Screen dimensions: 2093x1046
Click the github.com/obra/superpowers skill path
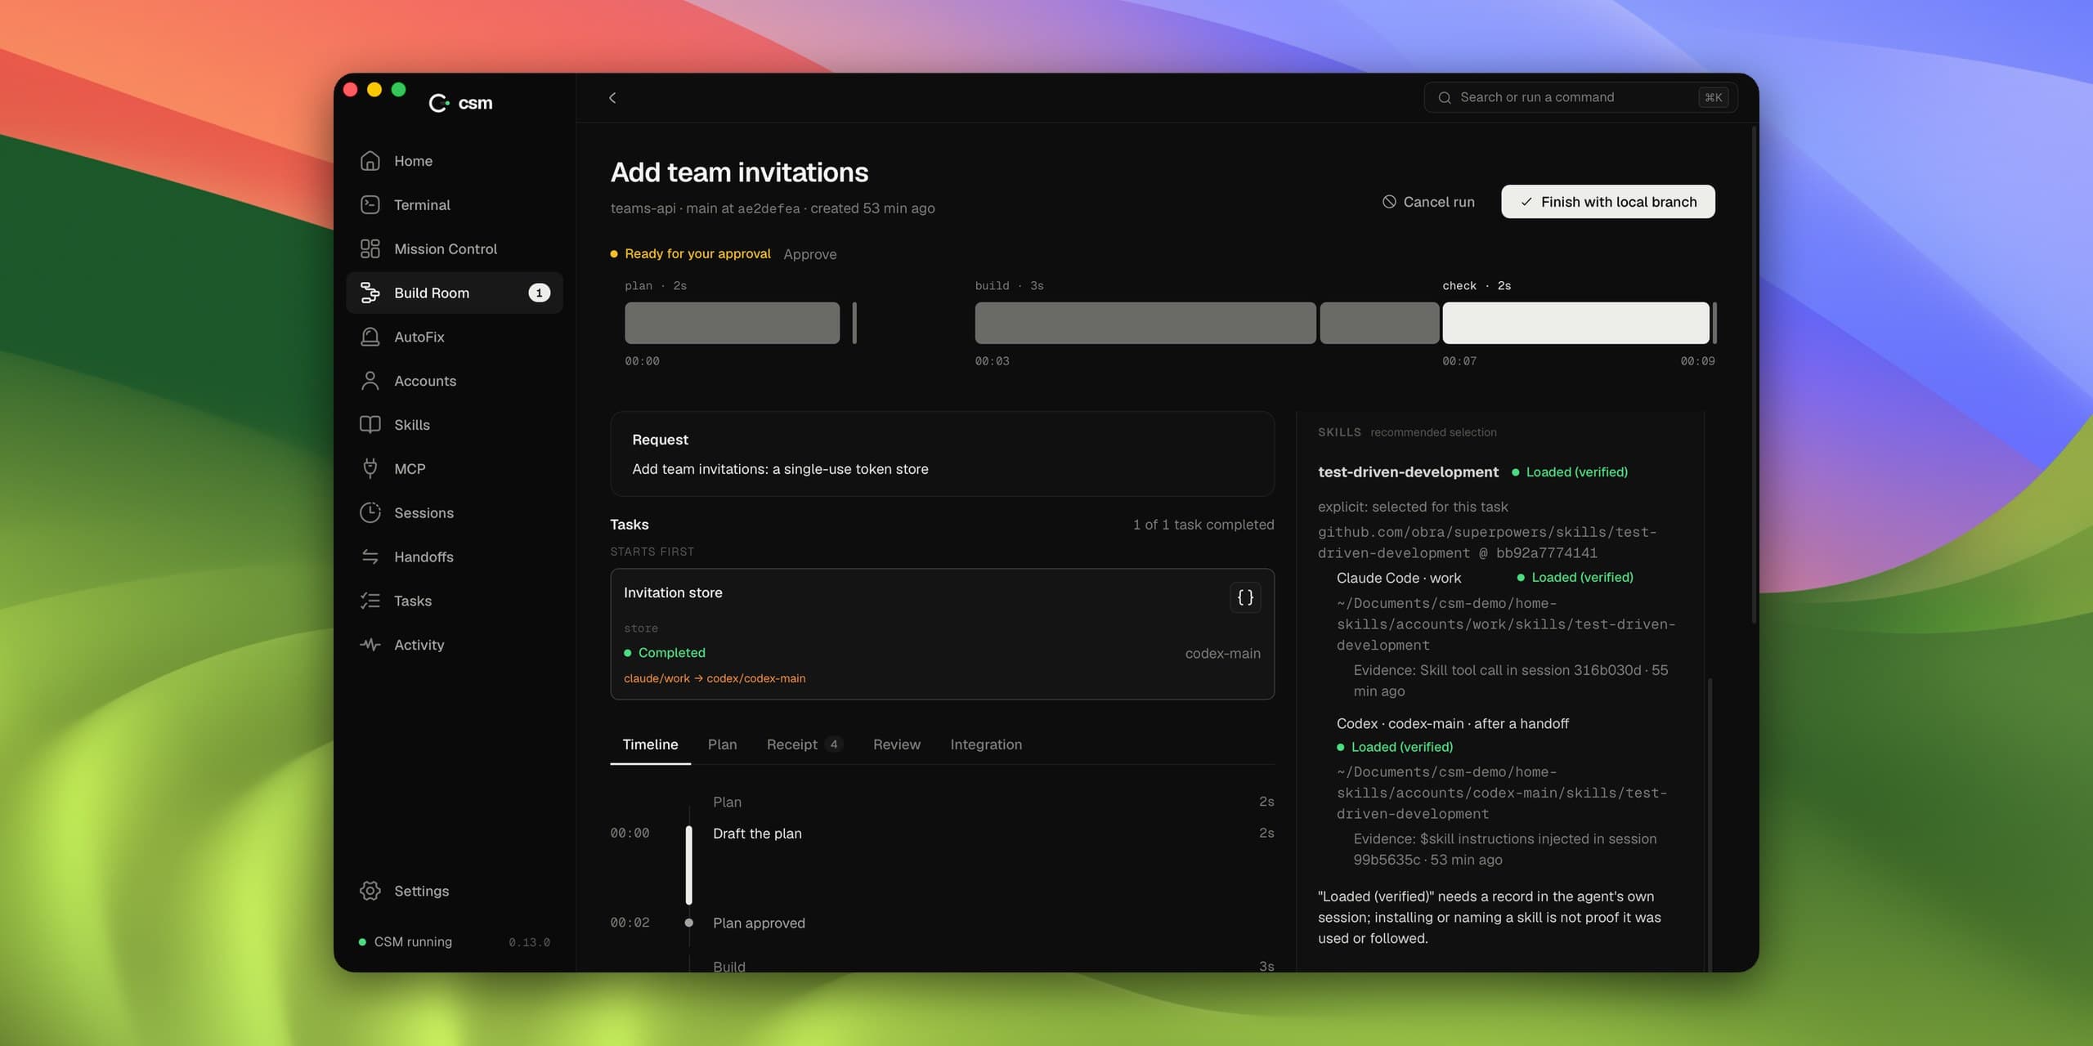click(1487, 543)
